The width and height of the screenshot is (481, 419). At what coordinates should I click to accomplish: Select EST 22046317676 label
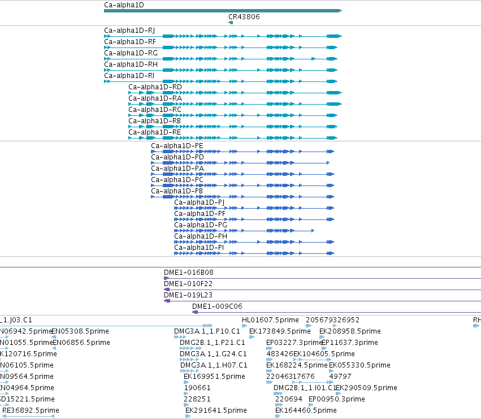tap(290, 377)
